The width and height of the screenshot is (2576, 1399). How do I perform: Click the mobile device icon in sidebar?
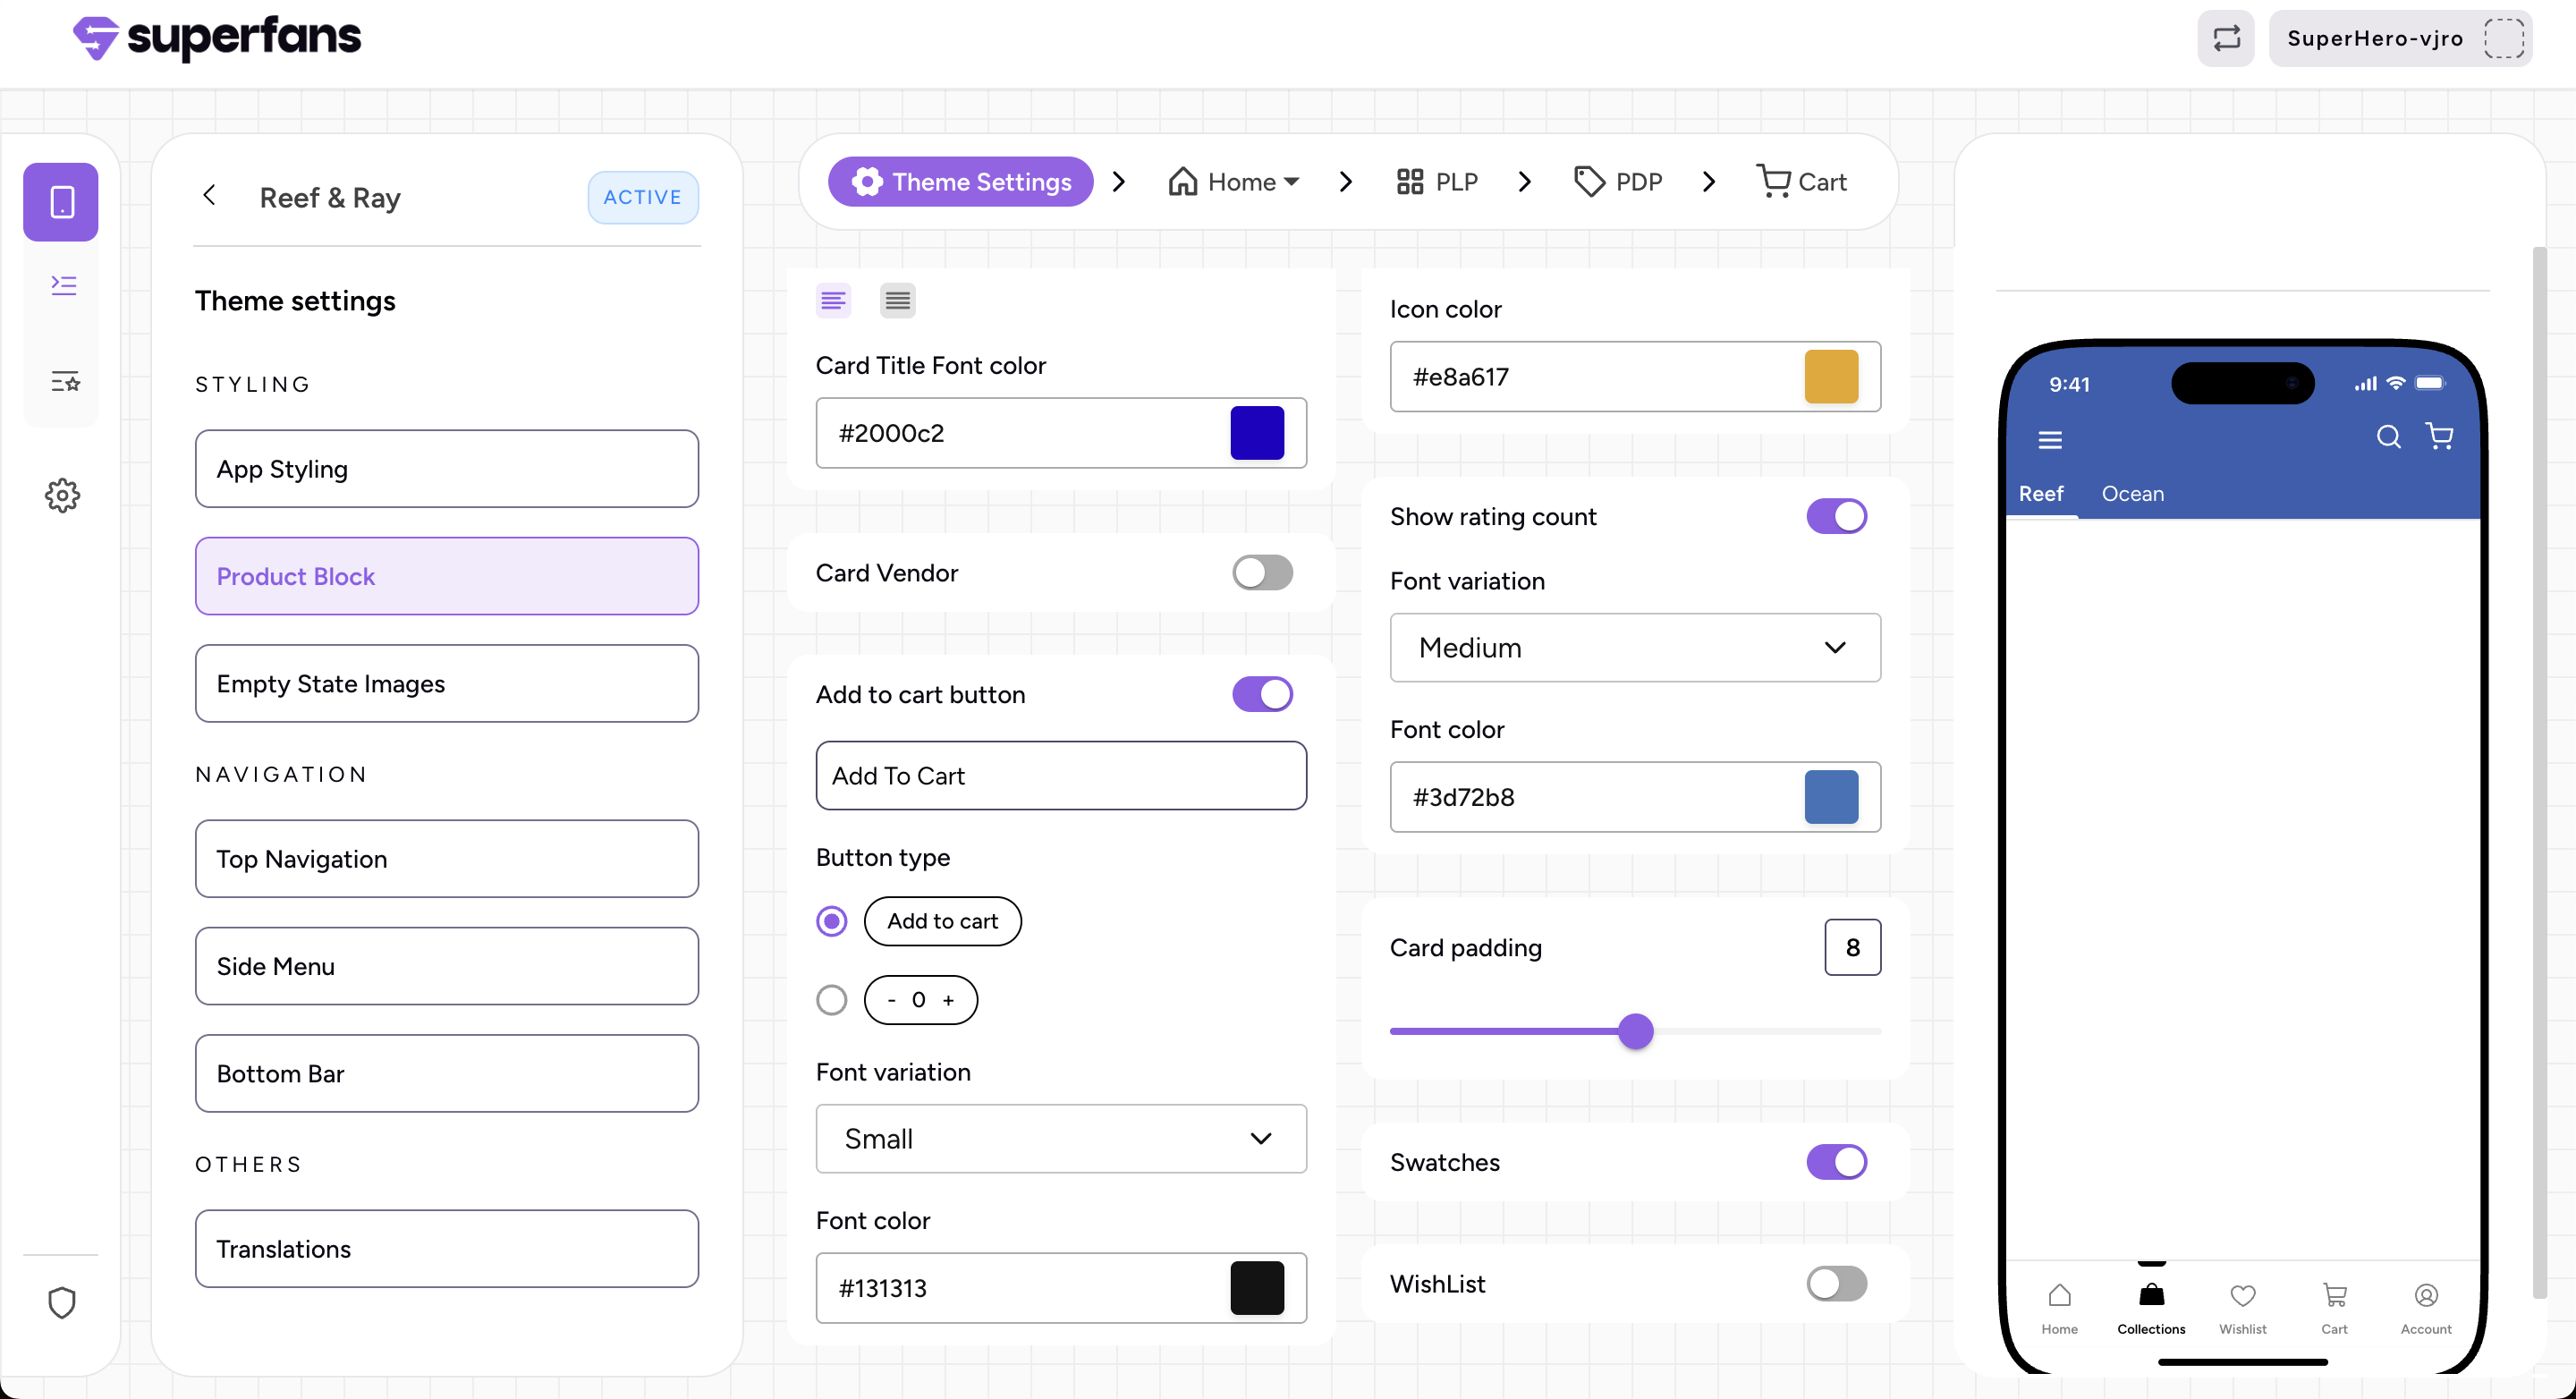61,202
